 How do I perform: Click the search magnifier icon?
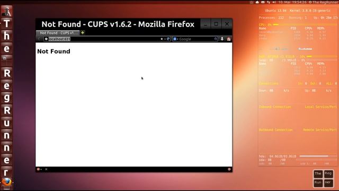[x=216, y=39]
